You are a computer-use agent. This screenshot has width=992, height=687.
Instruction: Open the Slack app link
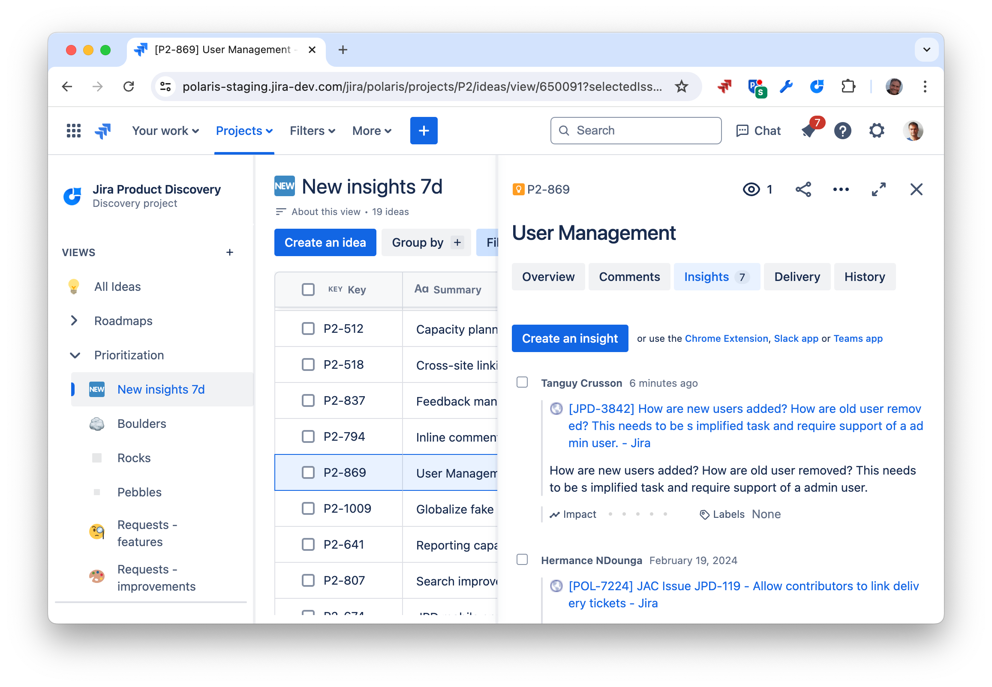coord(796,338)
